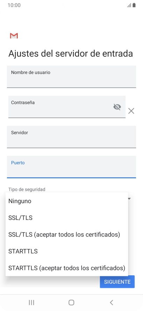Viewport: 143px width, 311px height.
Task: Tap the SIGUIENTE button
Action: tap(117, 282)
